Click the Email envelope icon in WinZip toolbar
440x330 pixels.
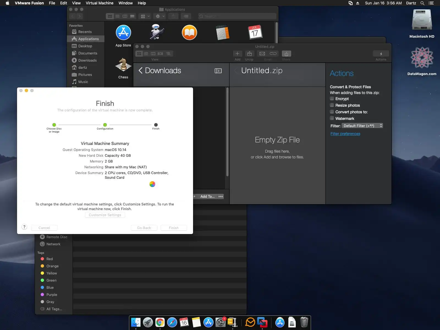(262, 54)
